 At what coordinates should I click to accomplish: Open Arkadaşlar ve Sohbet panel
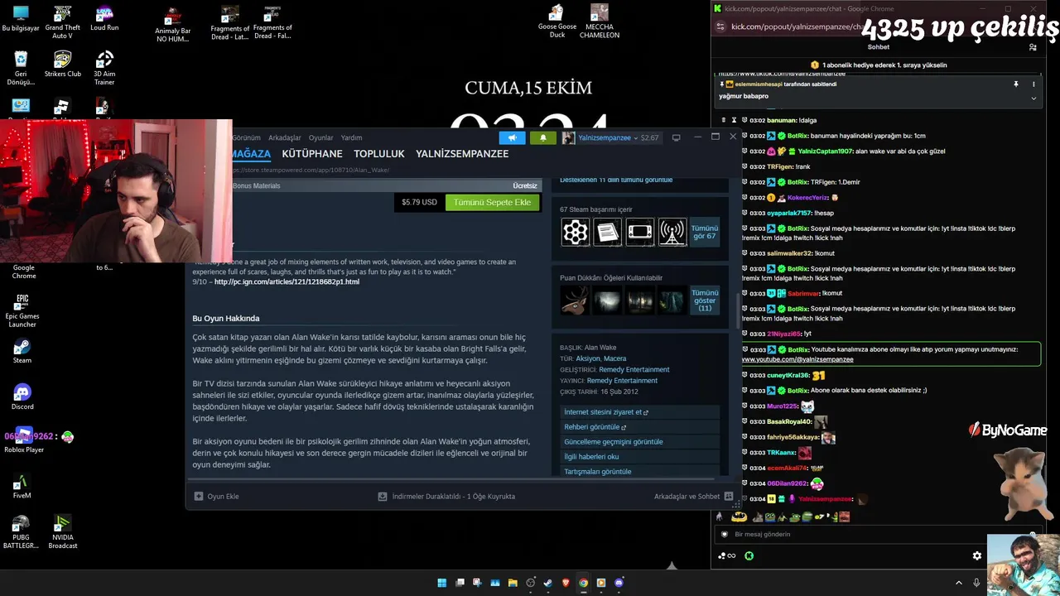693,497
